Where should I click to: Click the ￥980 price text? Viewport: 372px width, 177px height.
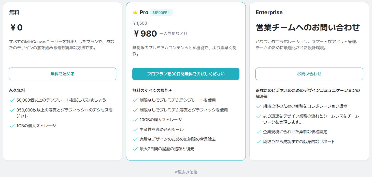click(x=145, y=34)
